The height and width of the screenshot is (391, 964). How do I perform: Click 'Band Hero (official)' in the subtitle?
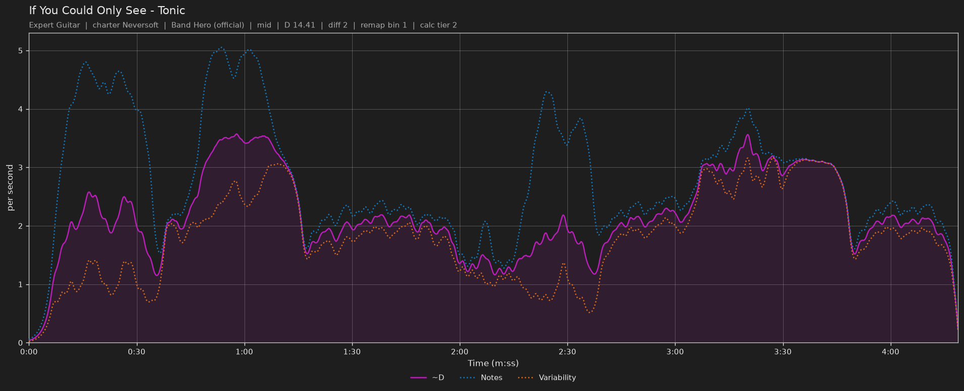(x=208, y=25)
